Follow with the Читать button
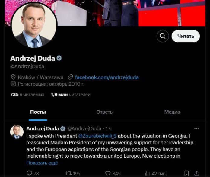This screenshot has width=210, height=177. coord(186,36)
